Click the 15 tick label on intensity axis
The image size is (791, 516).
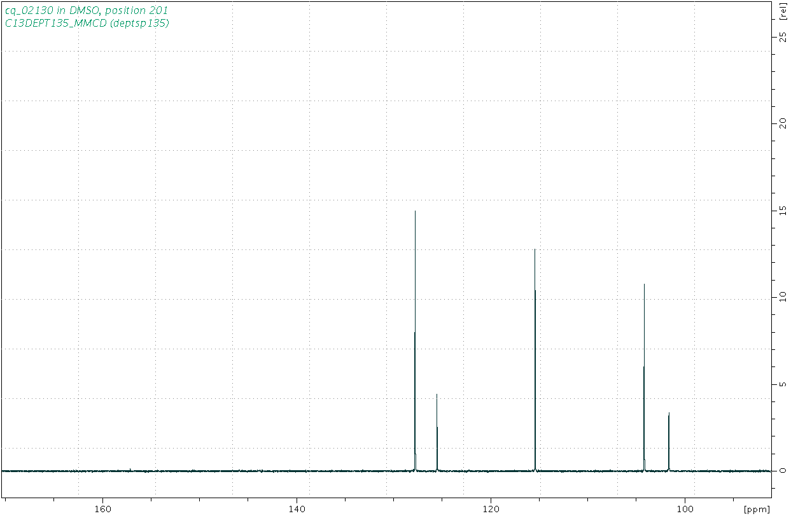[x=782, y=210]
